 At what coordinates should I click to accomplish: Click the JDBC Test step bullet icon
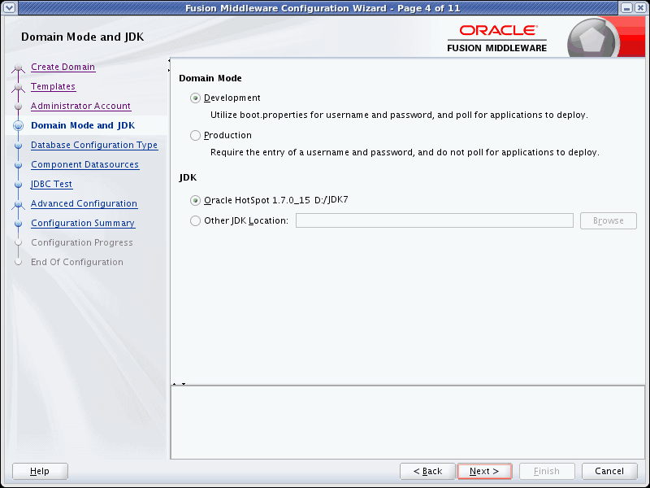pos(18,185)
